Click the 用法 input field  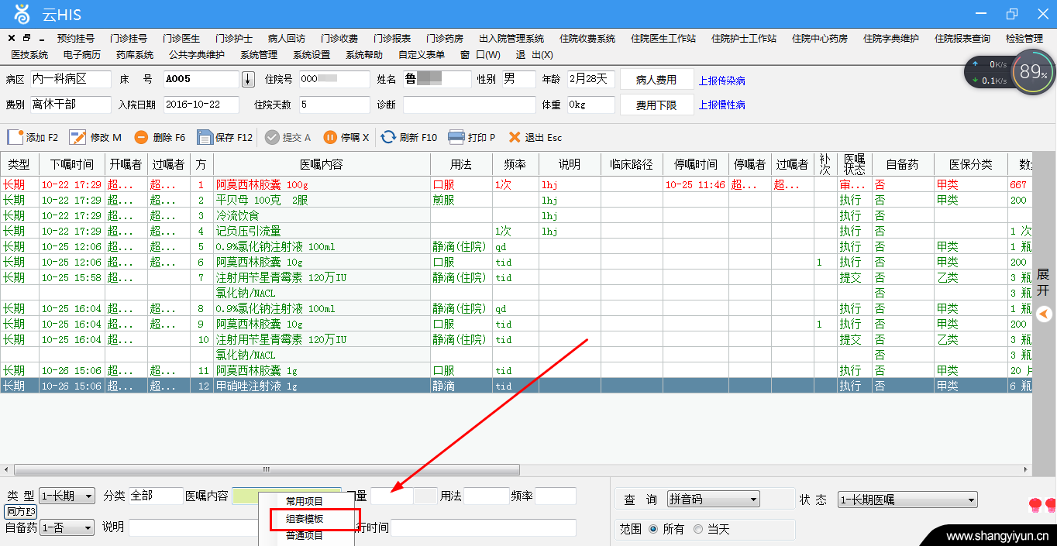click(486, 496)
